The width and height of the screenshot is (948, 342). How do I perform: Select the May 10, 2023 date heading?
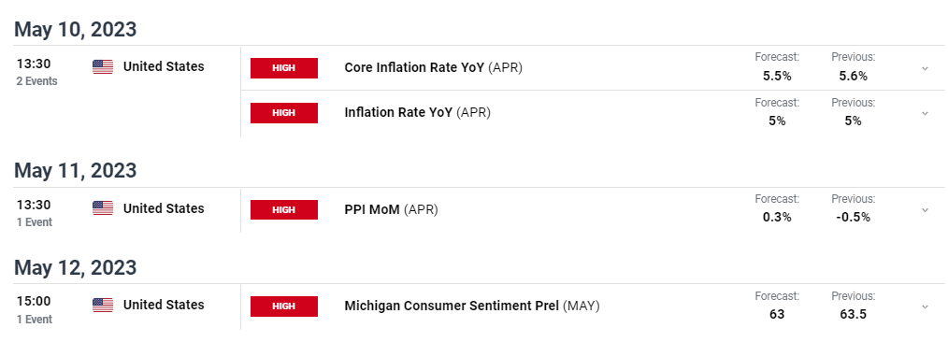(76, 29)
